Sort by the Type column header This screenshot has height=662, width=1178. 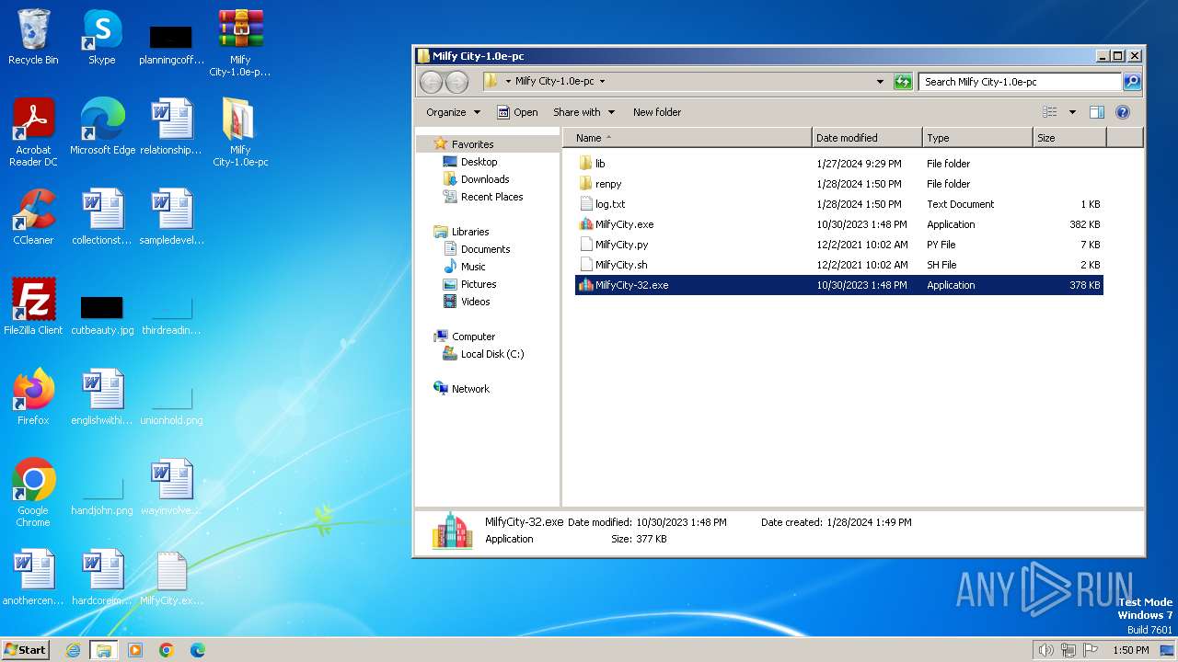click(x=977, y=138)
